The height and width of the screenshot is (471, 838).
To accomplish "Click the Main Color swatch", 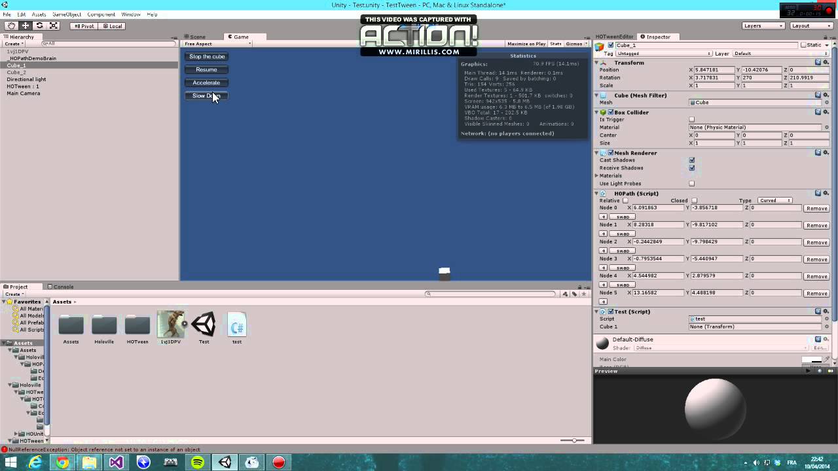I will pyautogui.click(x=812, y=360).
